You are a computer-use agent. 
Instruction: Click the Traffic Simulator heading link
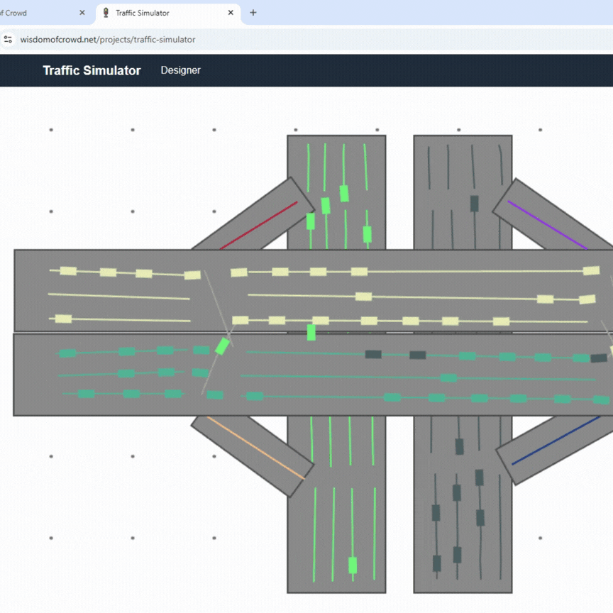(x=91, y=70)
